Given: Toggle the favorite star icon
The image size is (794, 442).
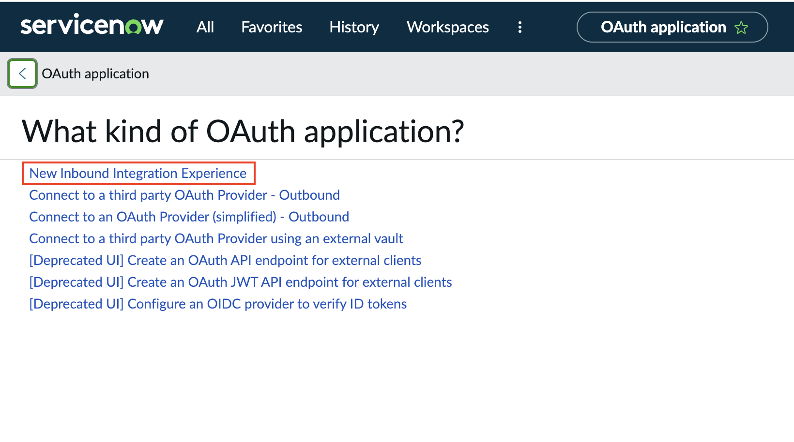Looking at the screenshot, I should click(x=741, y=28).
